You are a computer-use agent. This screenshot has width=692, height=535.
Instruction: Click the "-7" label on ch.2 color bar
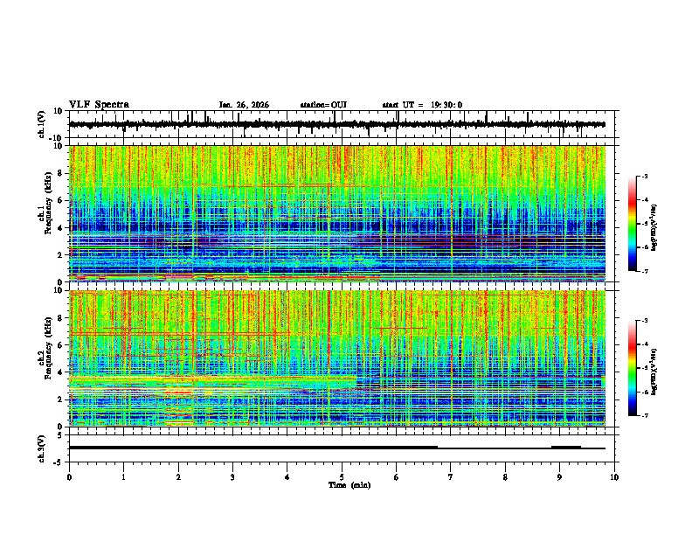coord(644,416)
